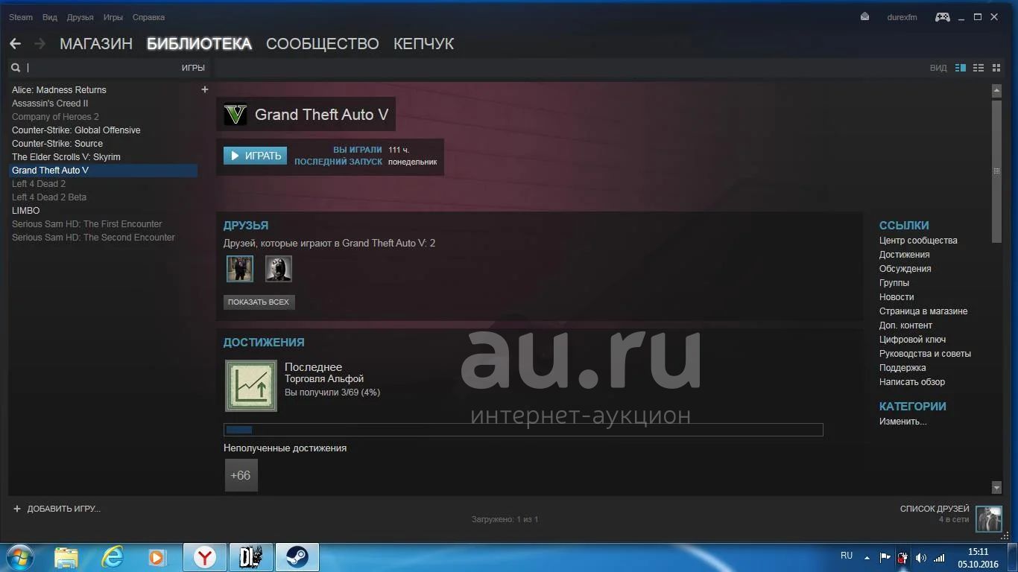Show the +66 unearned achievements

tap(241, 475)
